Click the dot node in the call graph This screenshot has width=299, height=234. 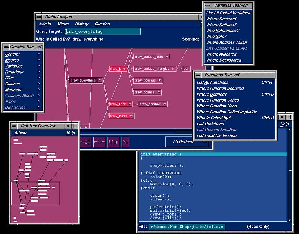186,69
